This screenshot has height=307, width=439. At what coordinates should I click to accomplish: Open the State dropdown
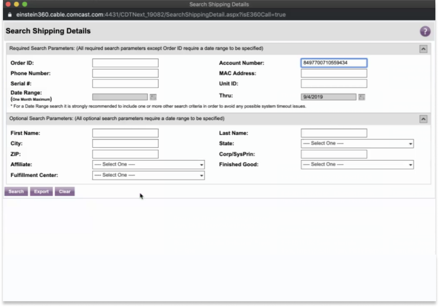coord(357,144)
